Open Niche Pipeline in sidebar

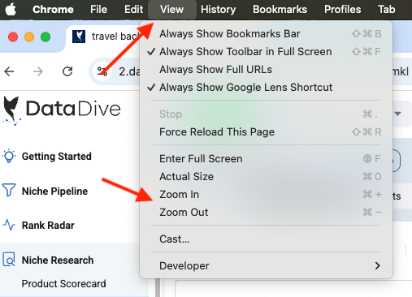click(x=54, y=191)
